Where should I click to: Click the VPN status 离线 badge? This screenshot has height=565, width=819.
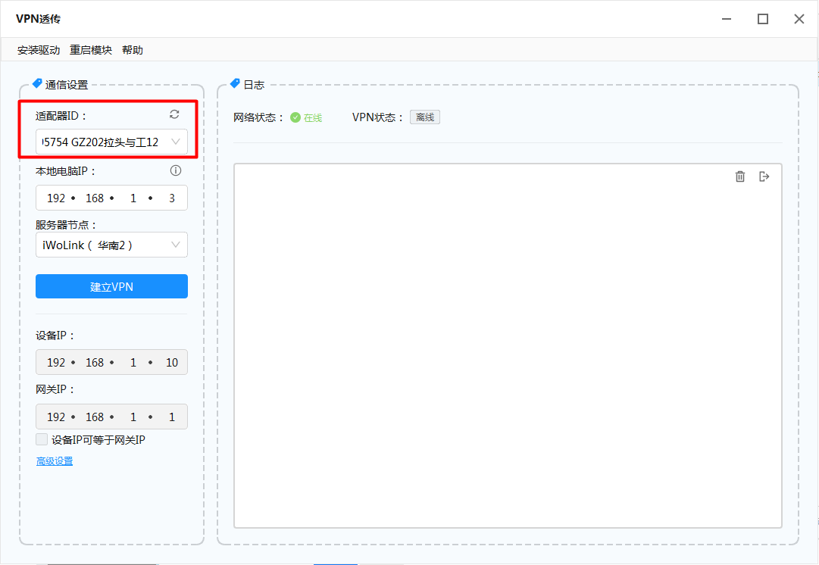(425, 117)
